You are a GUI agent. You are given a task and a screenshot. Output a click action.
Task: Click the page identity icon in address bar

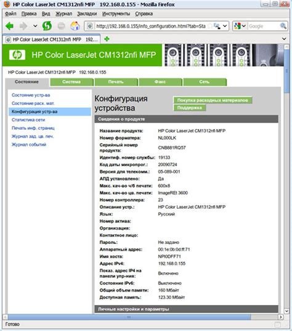click(x=90, y=26)
